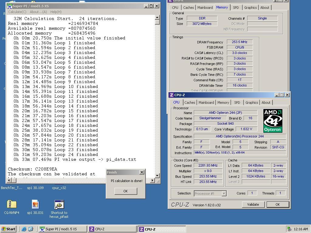Click the Multiplier value x 9.0

pos(208,171)
